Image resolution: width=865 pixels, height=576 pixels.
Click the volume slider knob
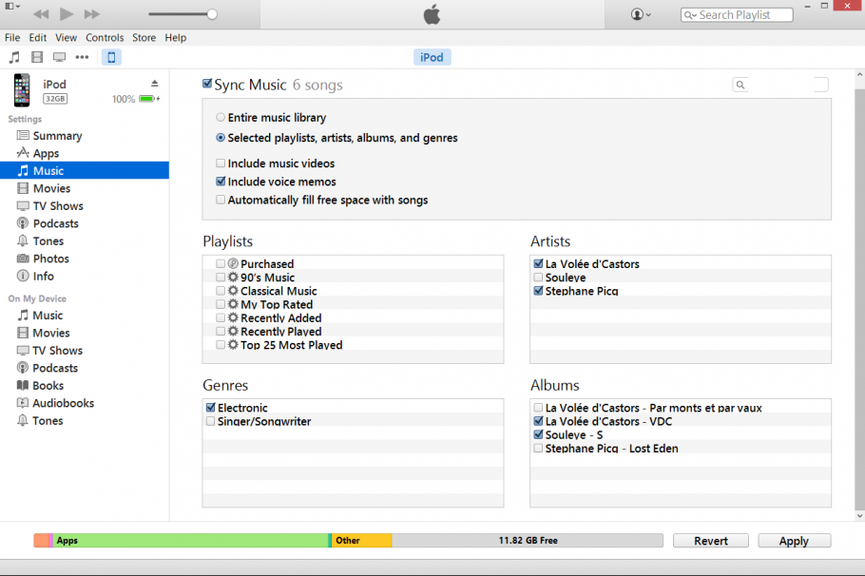point(212,14)
